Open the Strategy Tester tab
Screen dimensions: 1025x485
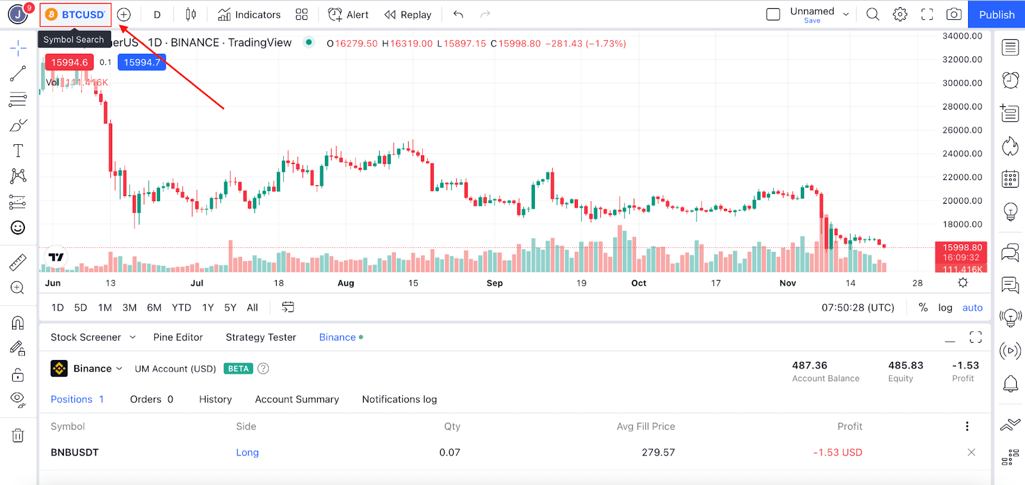pos(261,337)
